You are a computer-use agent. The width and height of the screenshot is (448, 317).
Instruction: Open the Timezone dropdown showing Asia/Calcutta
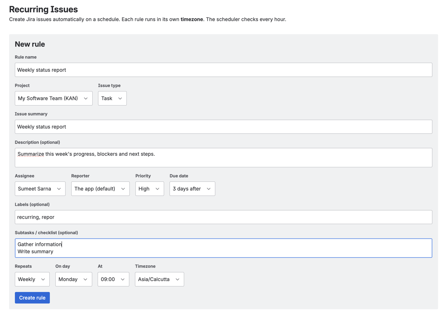pos(160,279)
